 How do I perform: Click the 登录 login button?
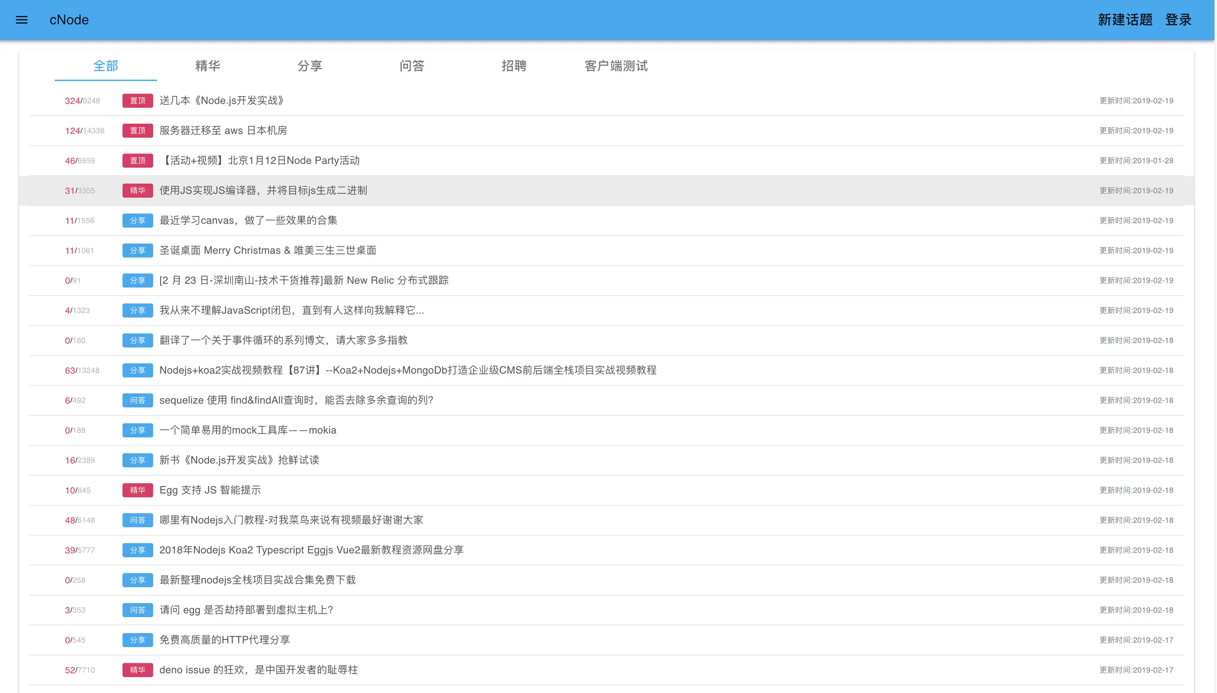click(1178, 20)
